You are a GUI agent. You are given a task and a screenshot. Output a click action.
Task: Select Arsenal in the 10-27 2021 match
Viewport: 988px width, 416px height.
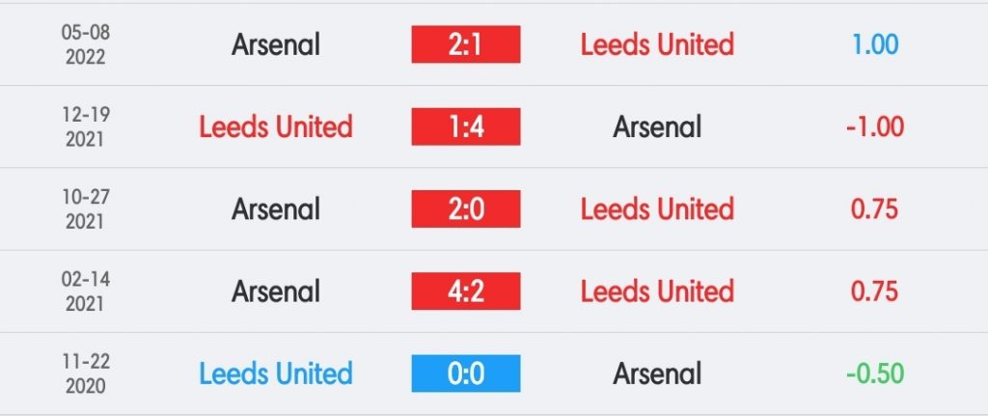tap(276, 209)
